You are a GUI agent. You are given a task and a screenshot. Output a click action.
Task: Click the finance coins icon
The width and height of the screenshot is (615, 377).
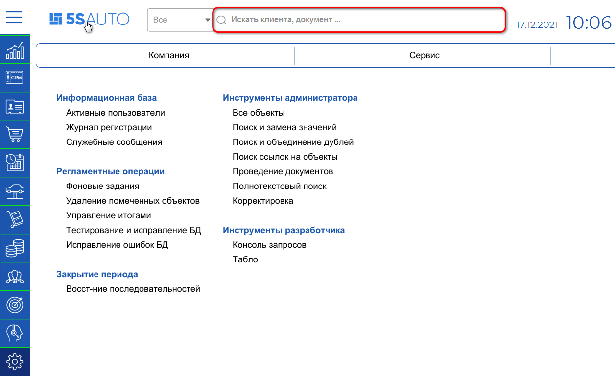pyautogui.click(x=15, y=248)
